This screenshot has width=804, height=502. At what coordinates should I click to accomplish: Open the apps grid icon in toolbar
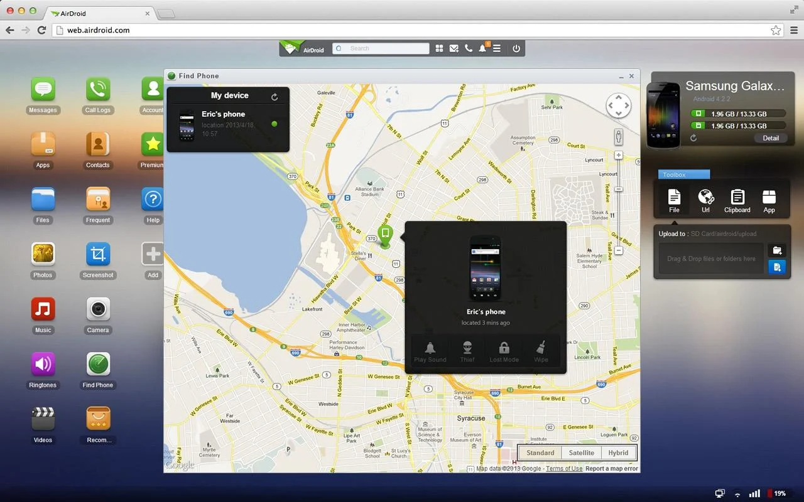[439, 48]
